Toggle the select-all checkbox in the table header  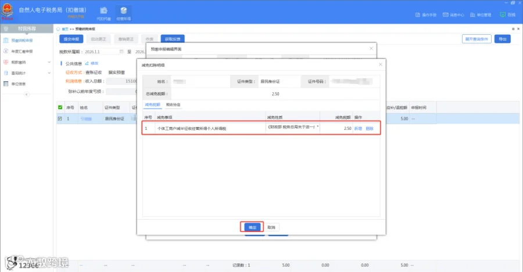(60, 107)
